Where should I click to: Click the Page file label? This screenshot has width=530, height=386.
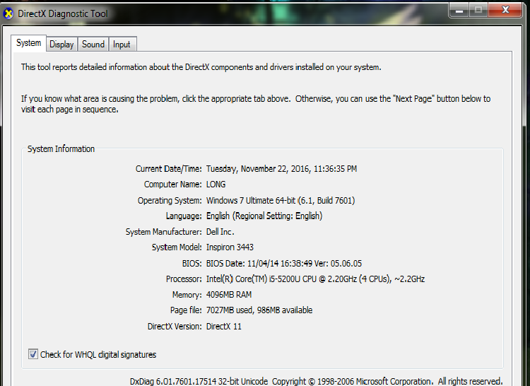point(186,310)
